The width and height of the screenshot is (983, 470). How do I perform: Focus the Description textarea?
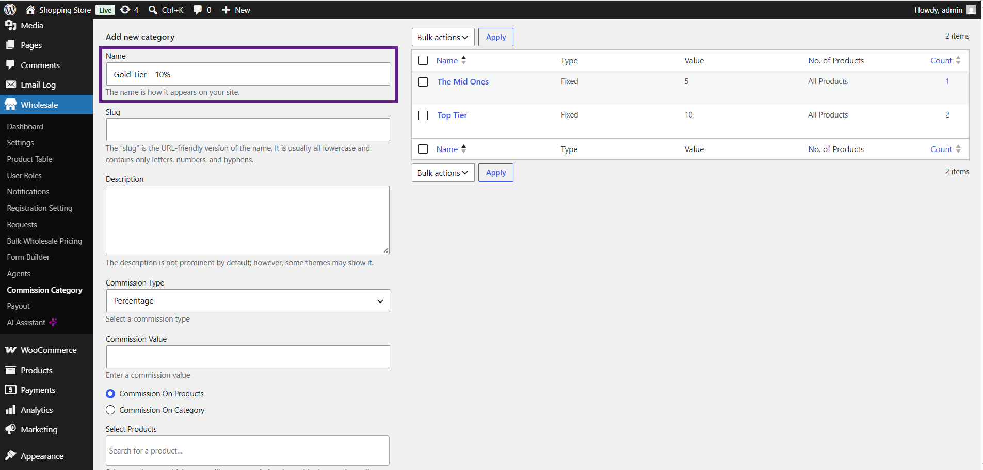(x=248, y=220)
